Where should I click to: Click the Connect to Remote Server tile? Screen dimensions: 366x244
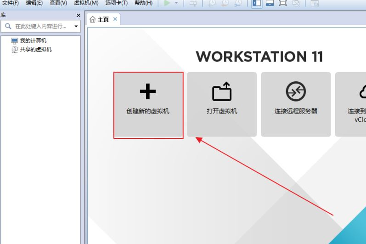296,104
